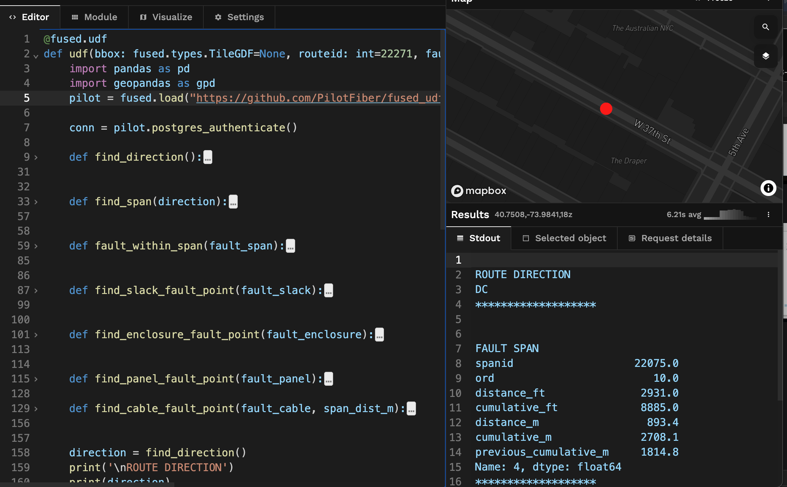
Task: Click the Mapbox logo
Action: 478,191
